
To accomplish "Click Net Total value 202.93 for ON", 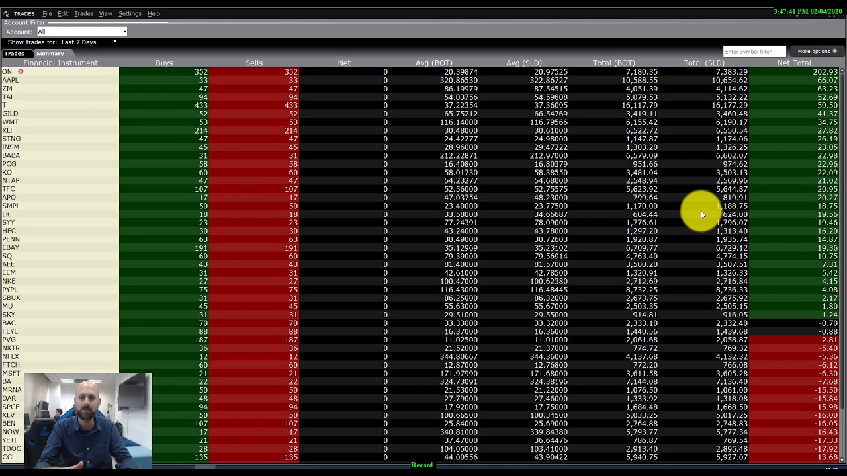I will (x=825, y=71).
